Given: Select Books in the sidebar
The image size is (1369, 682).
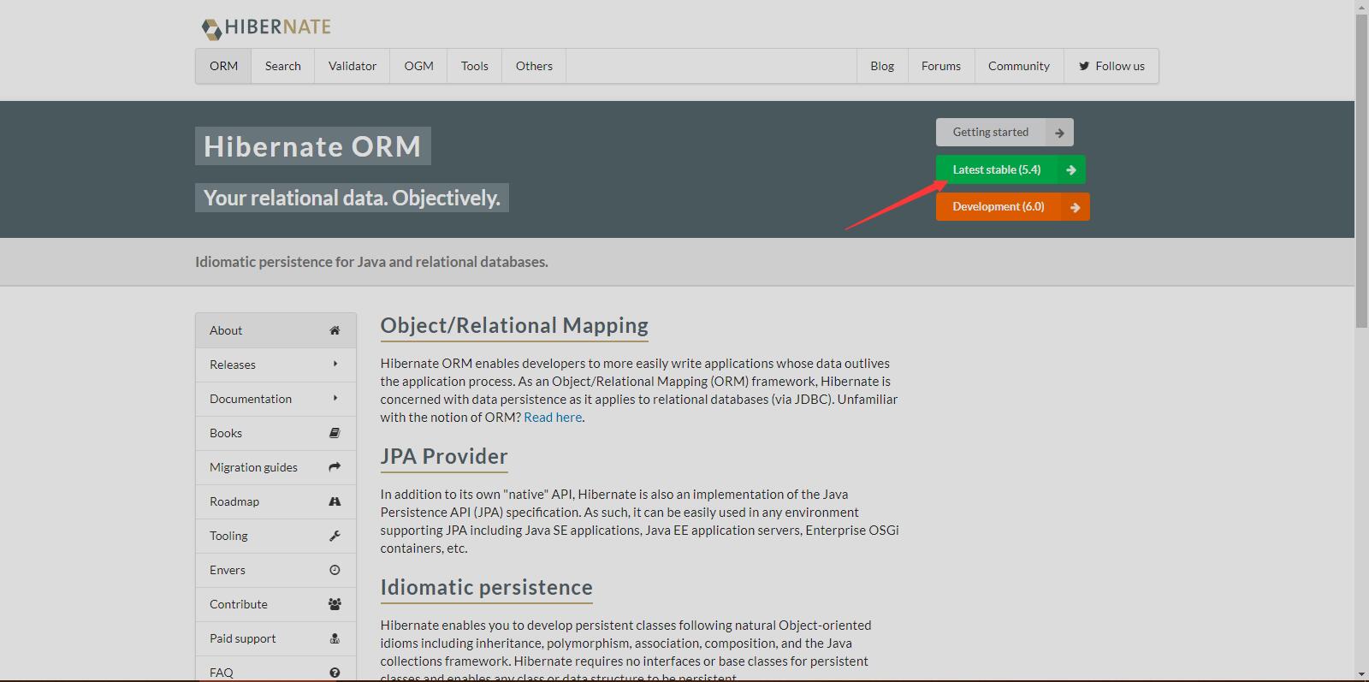Looking at the screenshot, I should pos(276,433).
